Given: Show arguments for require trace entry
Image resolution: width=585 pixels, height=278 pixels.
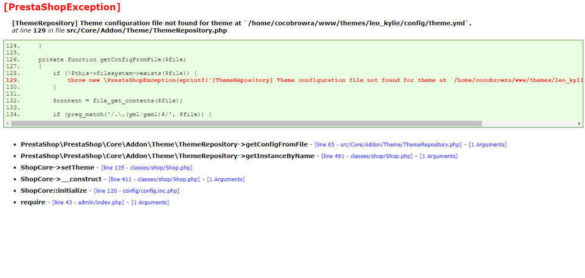Looking at the screenshot, I should [150, 202].
